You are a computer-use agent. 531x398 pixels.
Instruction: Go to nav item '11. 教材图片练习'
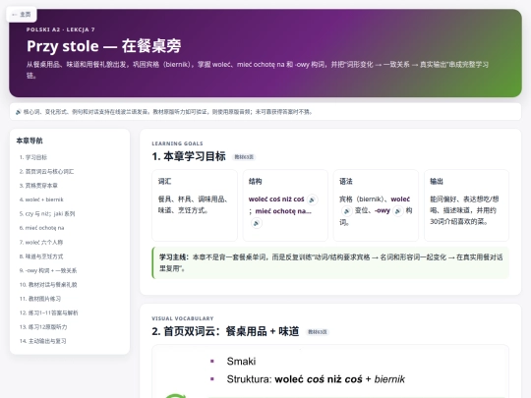(40, 299)
